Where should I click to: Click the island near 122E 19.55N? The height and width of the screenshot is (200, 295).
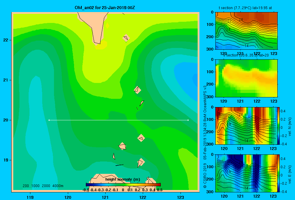point(141,138)
